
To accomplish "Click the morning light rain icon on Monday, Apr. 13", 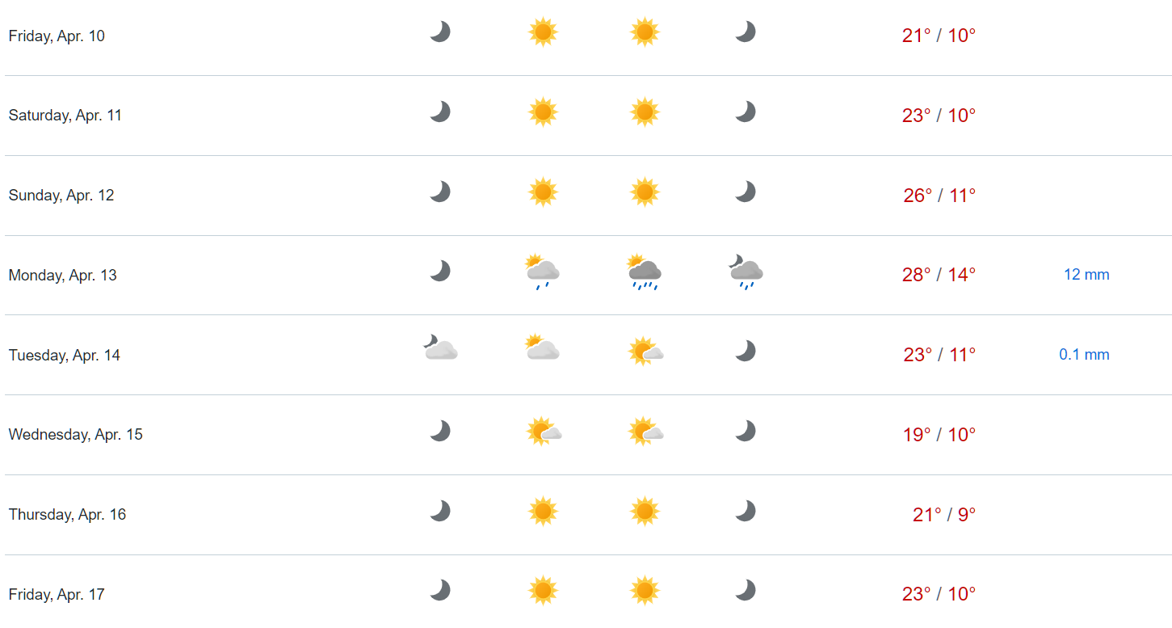I will (x=542, y=272).
